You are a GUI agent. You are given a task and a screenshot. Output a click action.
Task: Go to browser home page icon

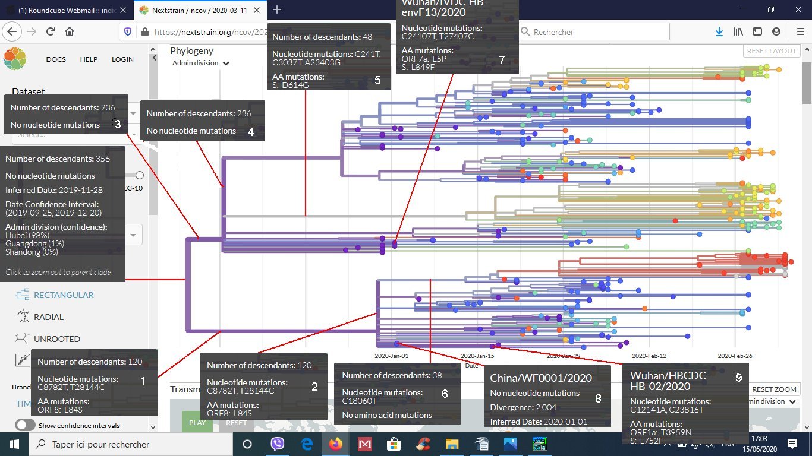pos(70,32)
